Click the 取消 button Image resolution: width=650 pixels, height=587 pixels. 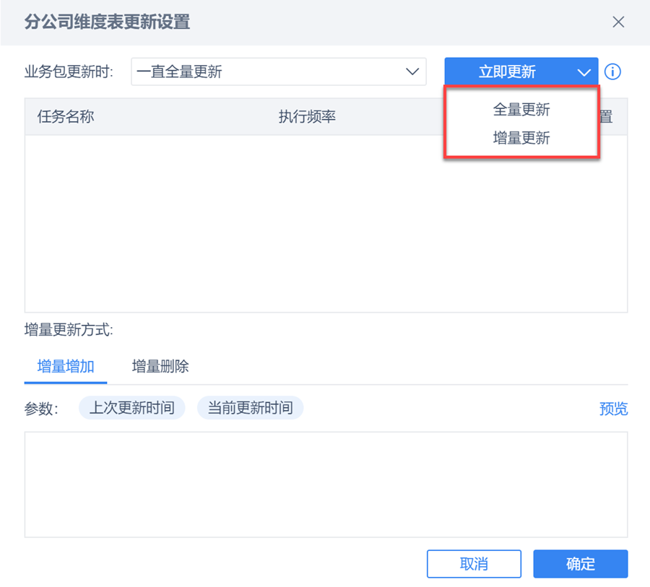tap(474, 564)
